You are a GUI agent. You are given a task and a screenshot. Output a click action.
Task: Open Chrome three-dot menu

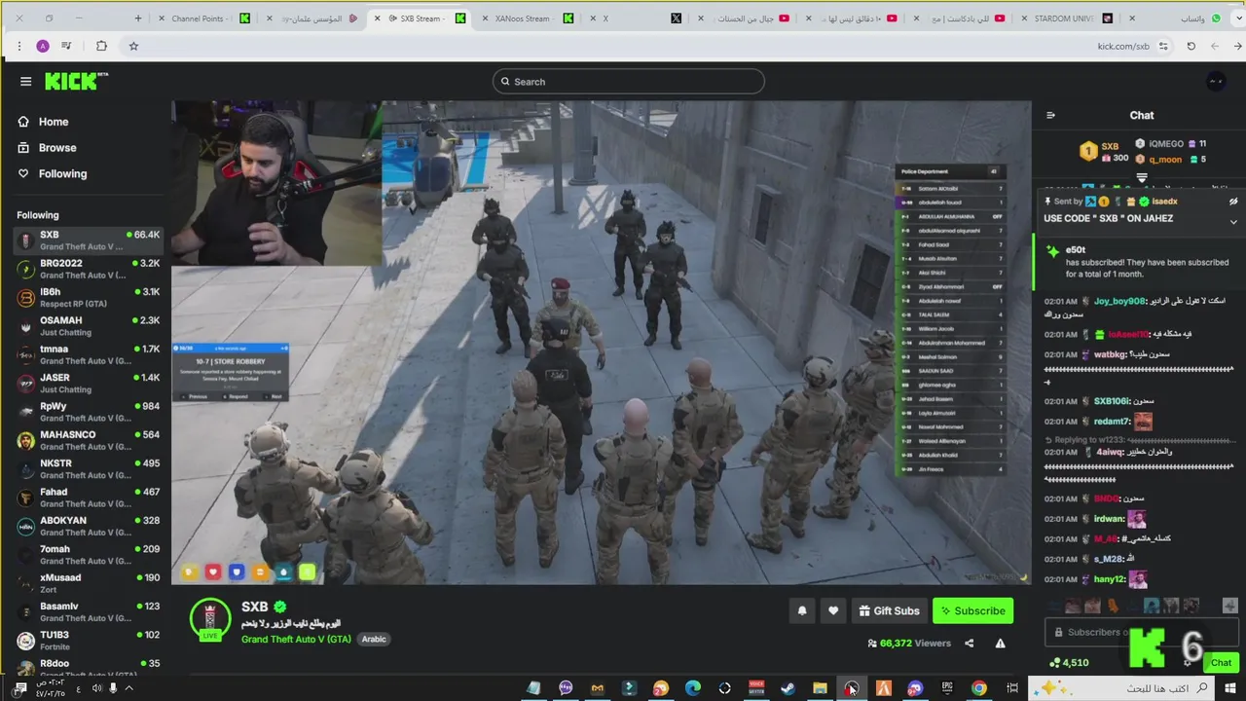pyautogui.click(x=18, y=46)
